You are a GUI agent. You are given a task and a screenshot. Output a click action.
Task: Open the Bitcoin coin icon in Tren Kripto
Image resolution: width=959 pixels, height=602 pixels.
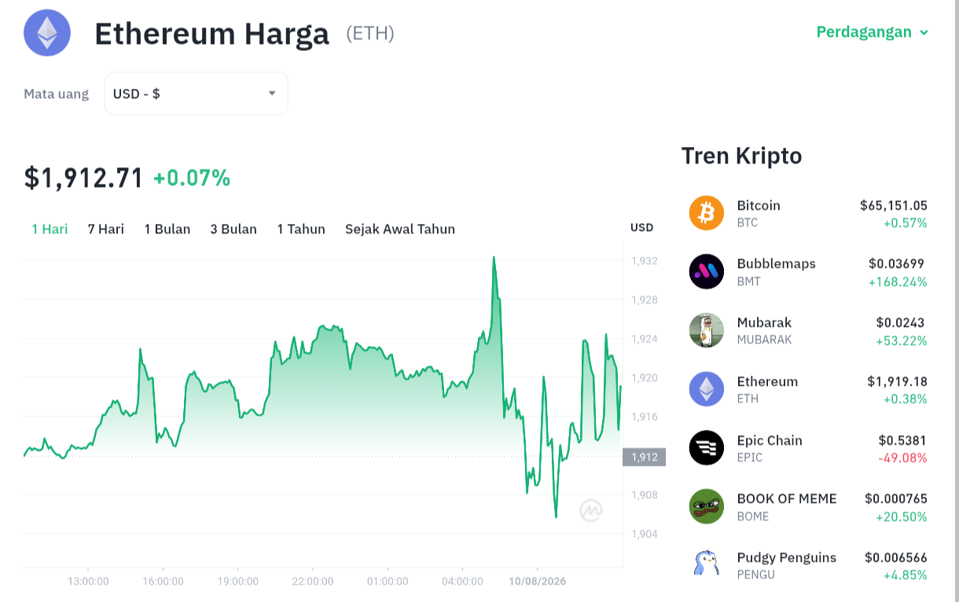[x=706, y=213]
